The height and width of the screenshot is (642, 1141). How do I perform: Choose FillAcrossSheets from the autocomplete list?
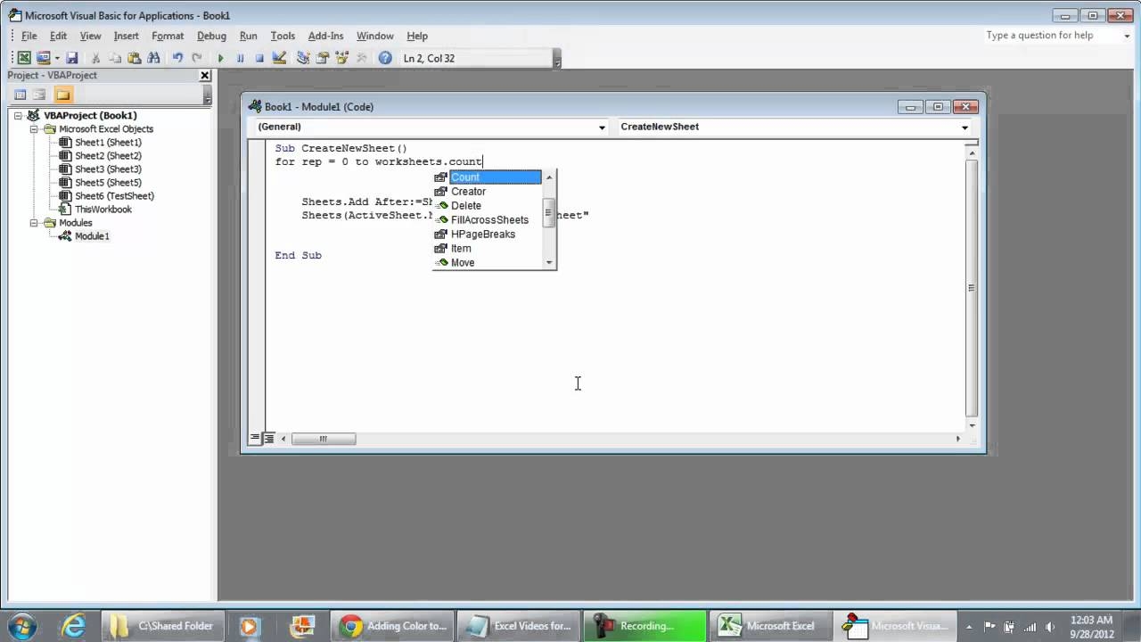(x=489, y=220)
